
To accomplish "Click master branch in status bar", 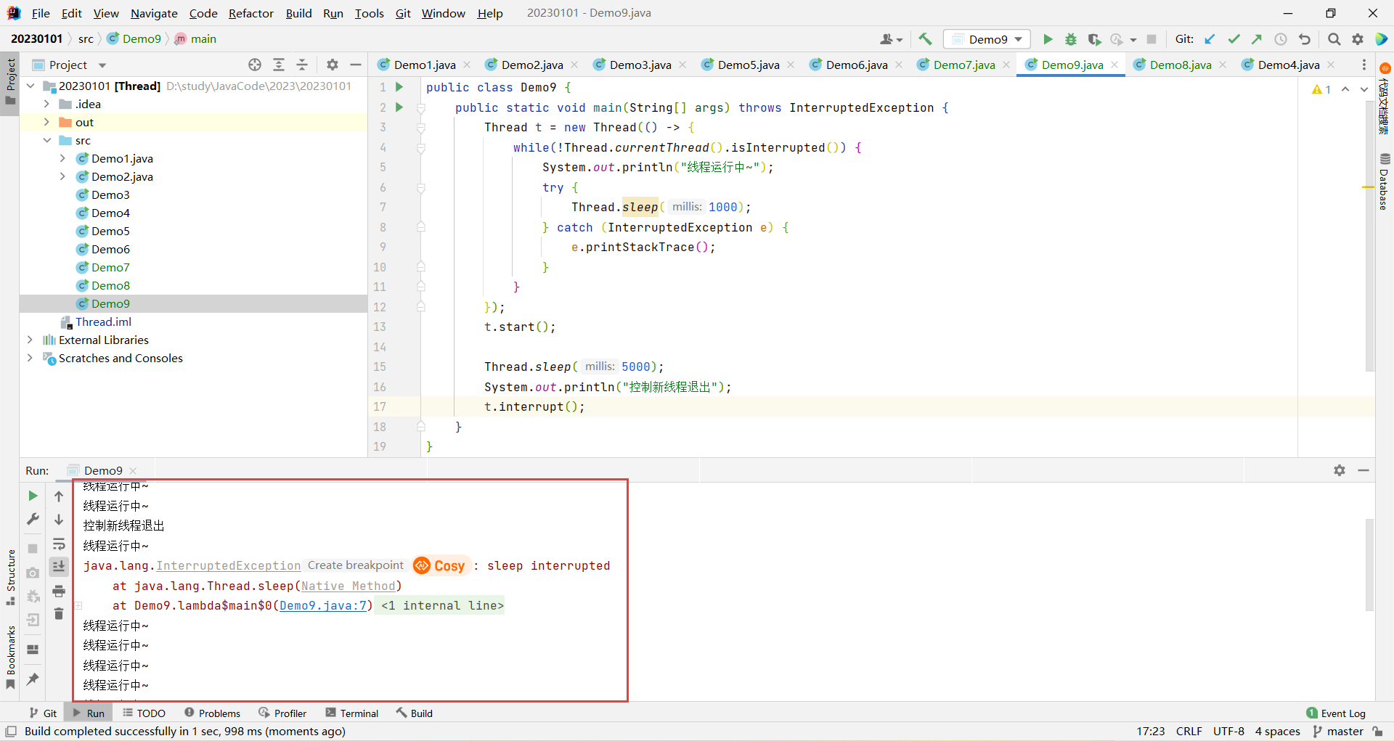I will tap(1338, 731).
